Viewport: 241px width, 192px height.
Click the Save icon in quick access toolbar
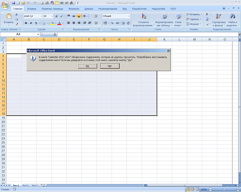[13, 3]
